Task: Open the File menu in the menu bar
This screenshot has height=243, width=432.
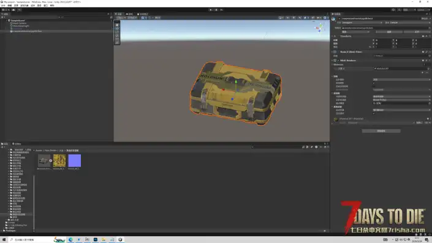Action: tap(3, 6)
